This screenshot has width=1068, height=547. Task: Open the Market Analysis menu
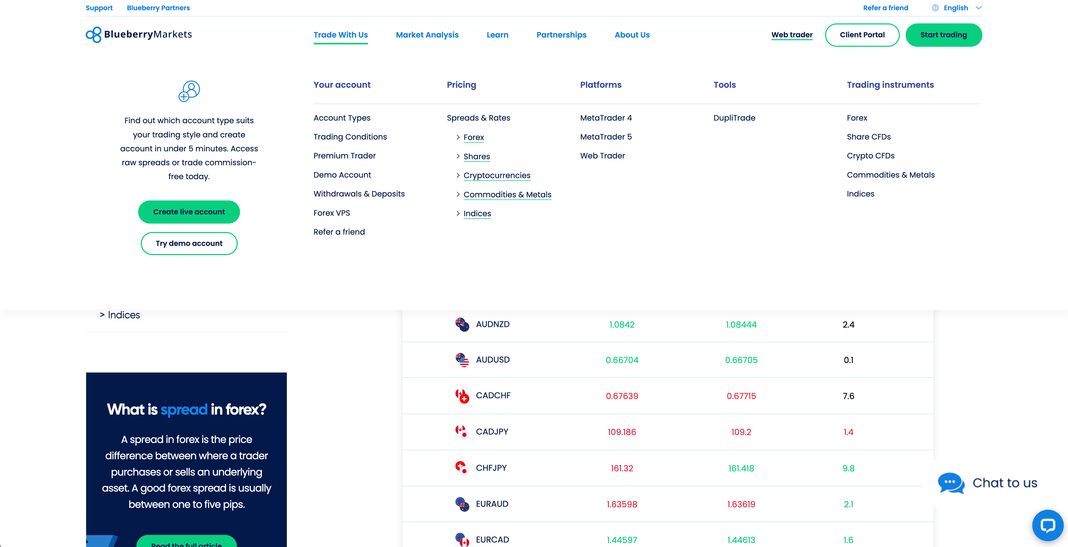427,35
